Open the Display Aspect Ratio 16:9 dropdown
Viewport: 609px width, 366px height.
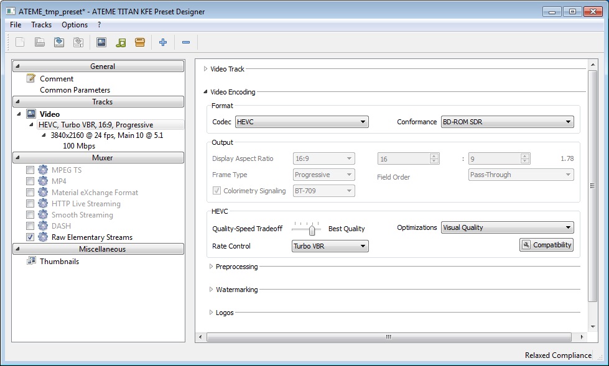coord(324,158)
